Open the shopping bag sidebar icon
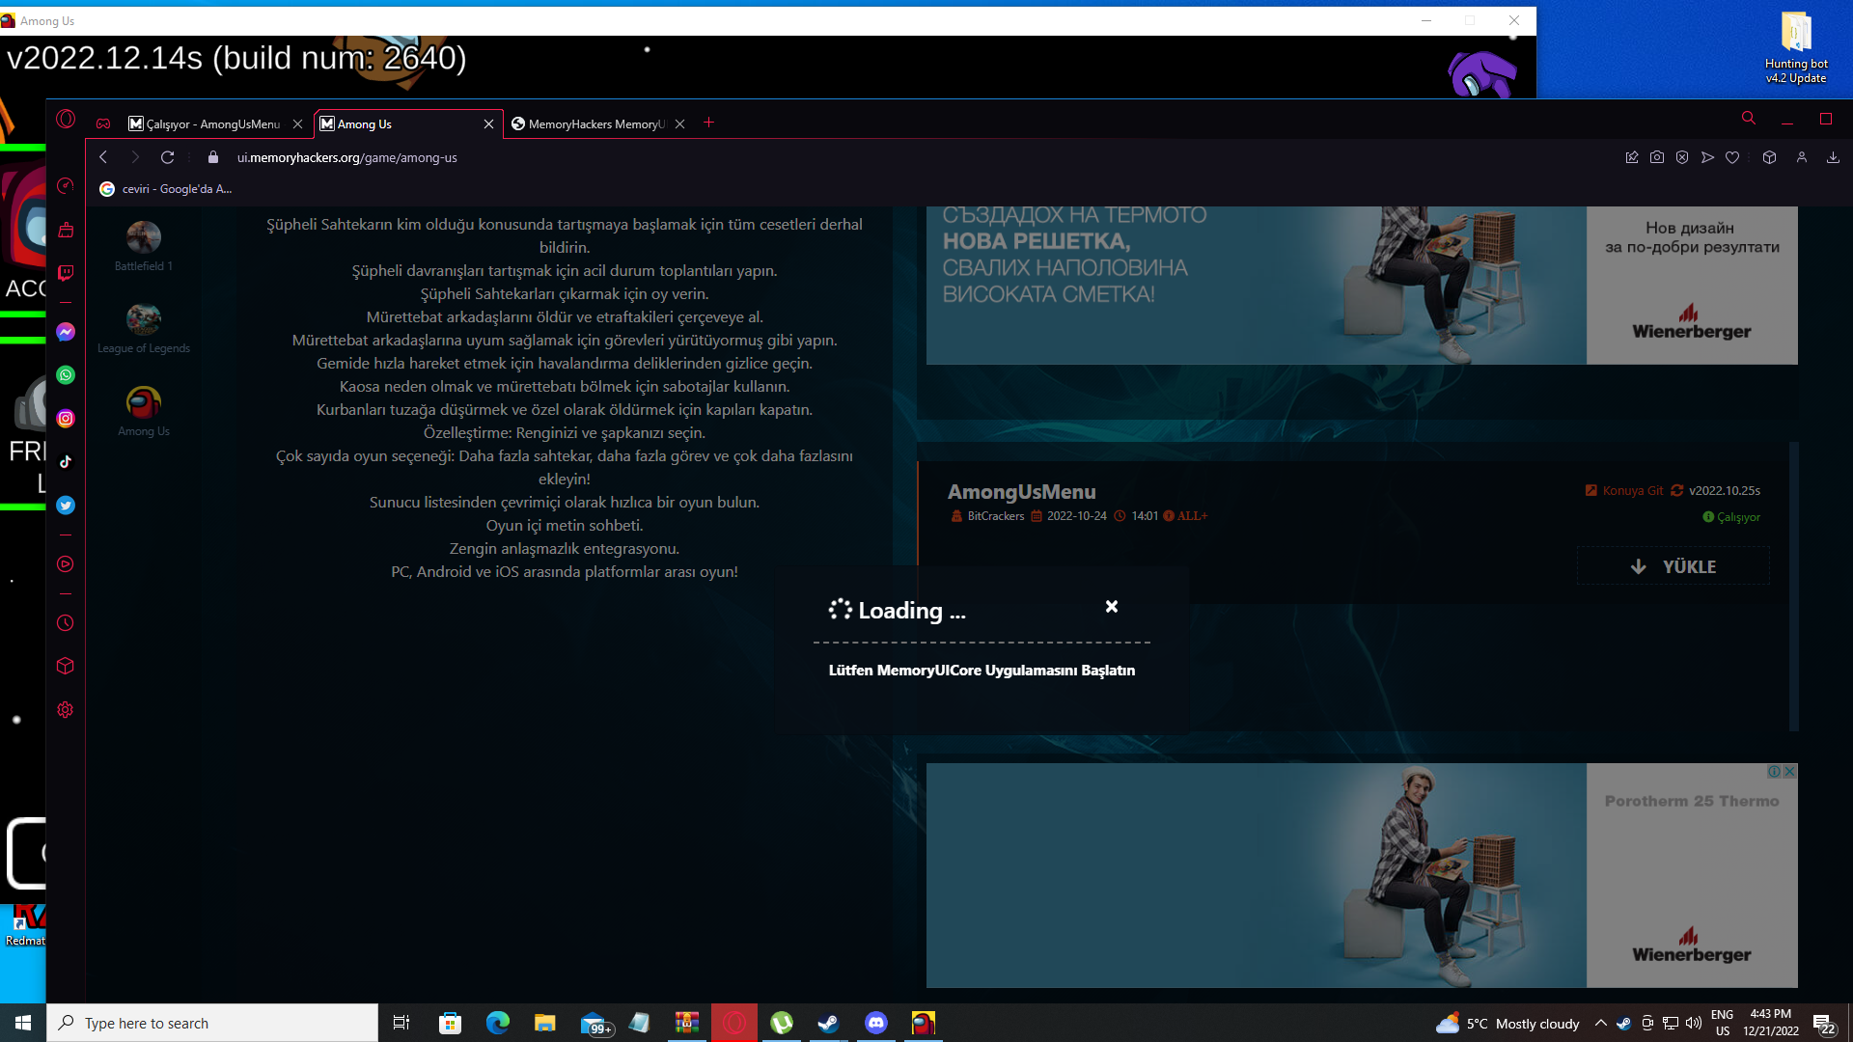The image size is (1853, 1042). coord(66,230)
